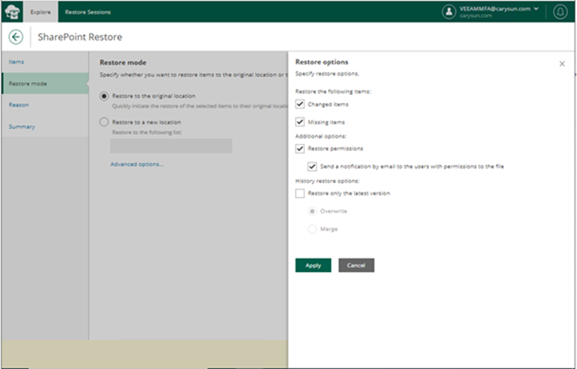577x369 pixels.
Task: Uncheck the Missing items checkbox
Action: [x=300, y=122]
